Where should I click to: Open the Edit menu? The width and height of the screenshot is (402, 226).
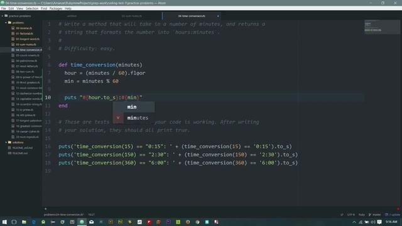(11, 8)
